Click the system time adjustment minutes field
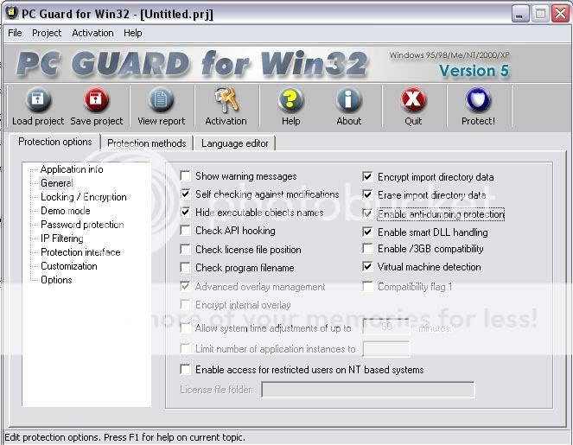Viewport: 573px width, 445px height. [x=386, y=327]
